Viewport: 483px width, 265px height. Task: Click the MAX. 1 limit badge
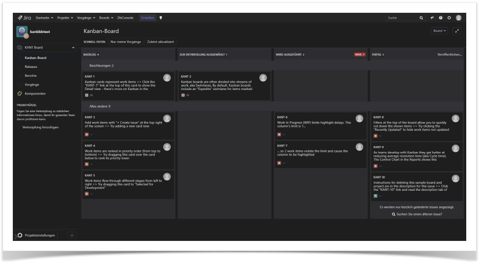[x=359, y=55]
